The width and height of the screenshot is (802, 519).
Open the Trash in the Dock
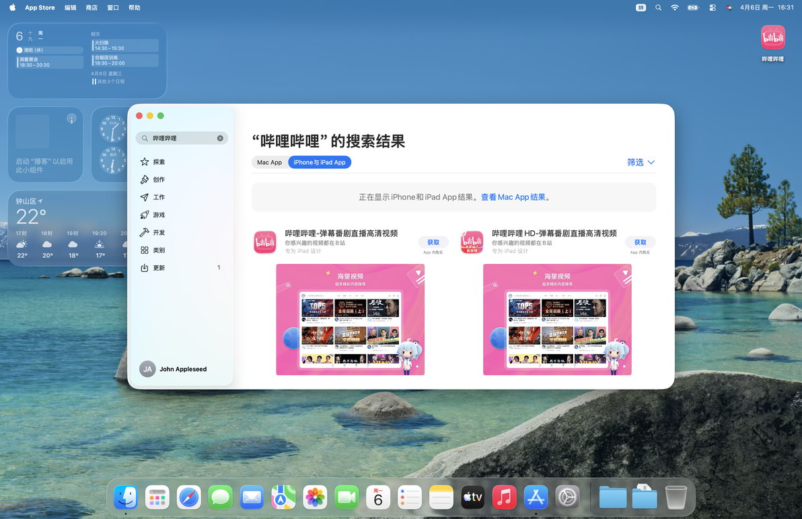pos(676,497)
